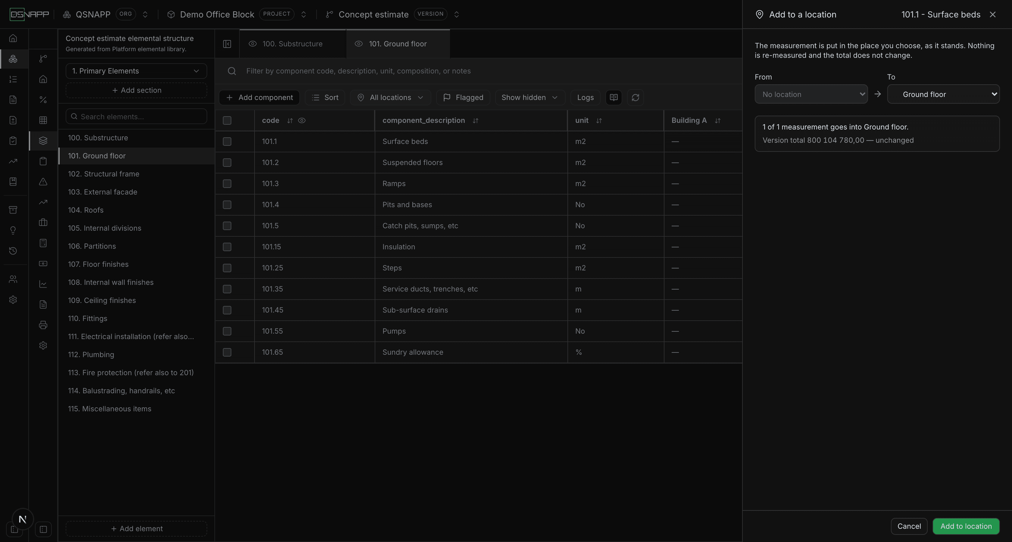The width and height of the screenshot is (1012, 542).
Task: Click the refresh icon in the toolbar
Action: pyautogui.click(x=635, y=97)
